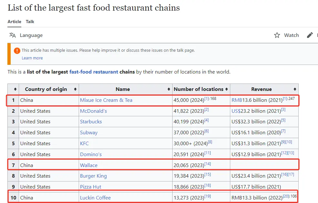Open citation [2] beside 41,822 (2023)
This screenshot has width=318, height=203.
point(206,110)
